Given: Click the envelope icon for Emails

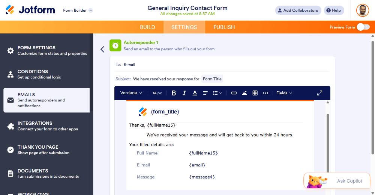Looking at the screenshot, I should click(10, 100).
